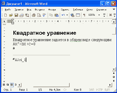The width and height of the screenshot is (117, 93).
Task: Open the Таблица menu
Action: click(78, 10)
